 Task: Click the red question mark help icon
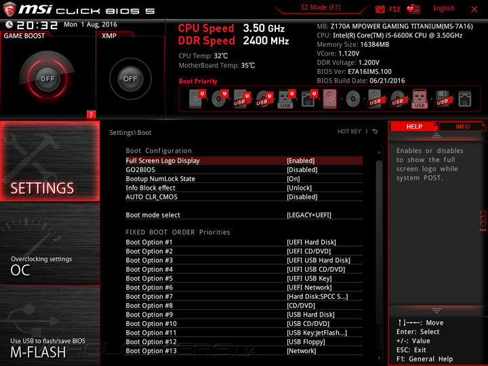click(x=91, y=115)
